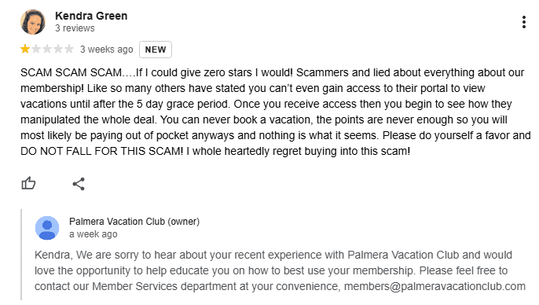
Task: Open Palmera Vacation Club (owner) name
Action: pyautogui.click(x=134, y=222)
